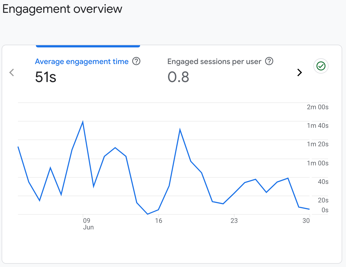Click the chart peak at 09 Jun

tap(83, 122)
